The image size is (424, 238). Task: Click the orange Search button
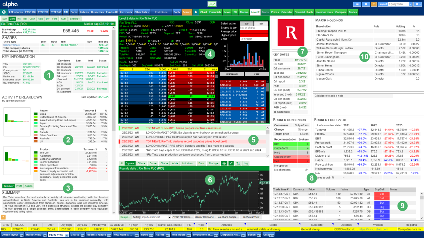[x=187, y=12]
